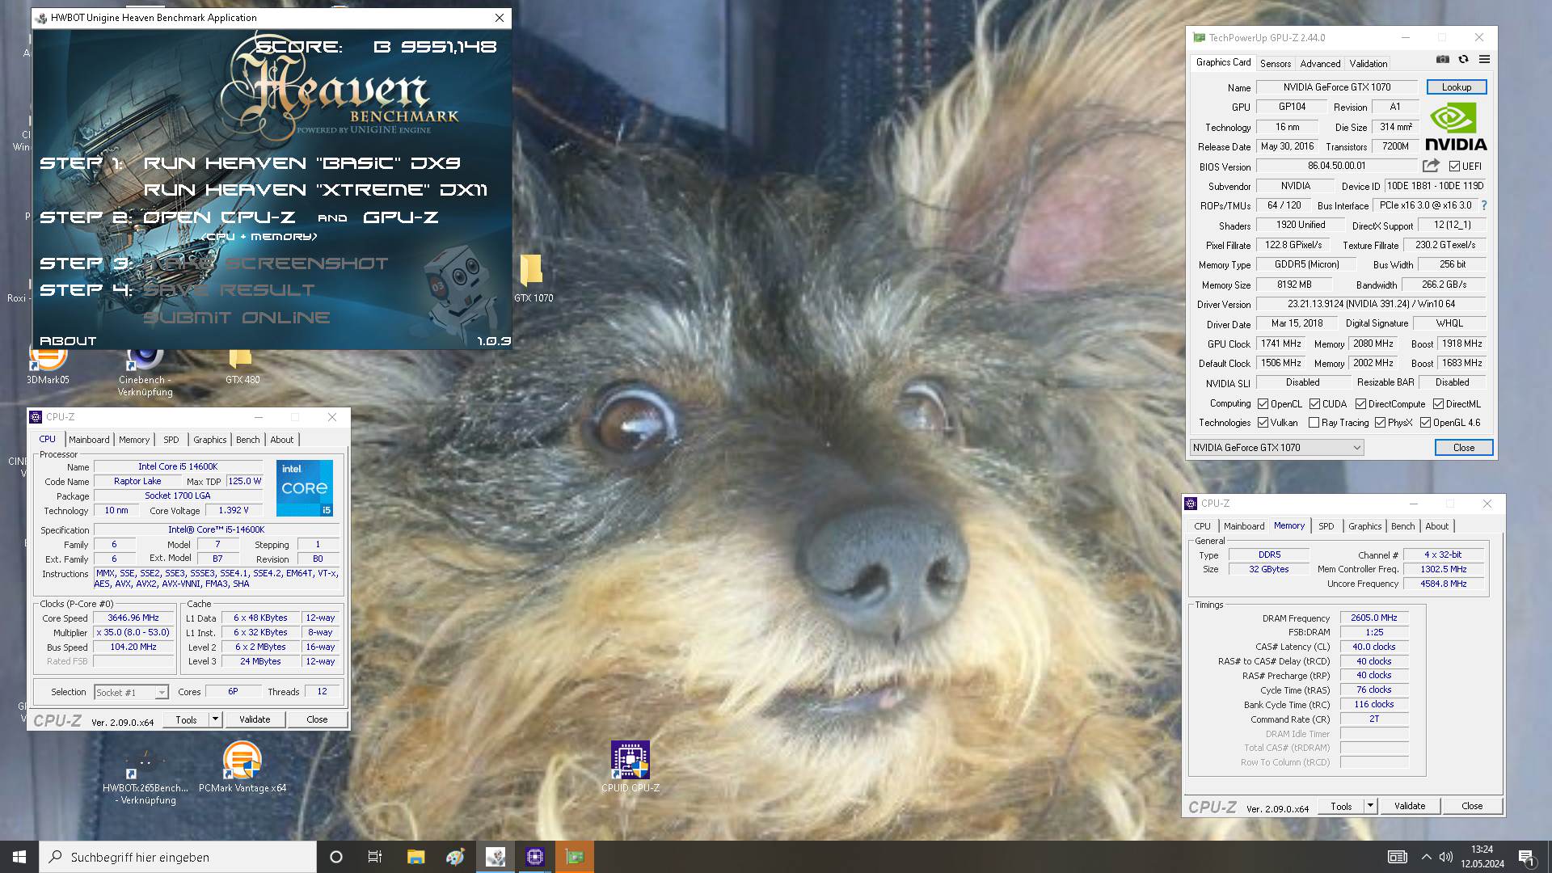Toggle the OpenGL 4.6 checkbox
The width and height of the screenshot is (1552, 873).
[x=1425, y=423]
